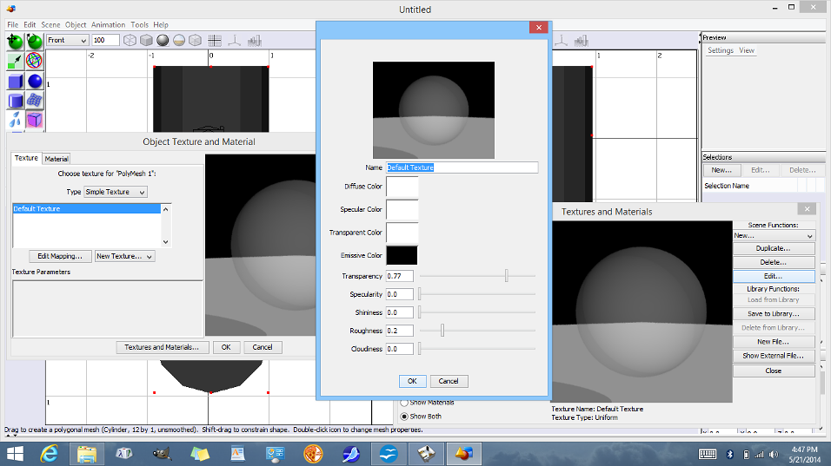Choose the create cylinder tool
831x466 pixels.
tap(16, 101)
